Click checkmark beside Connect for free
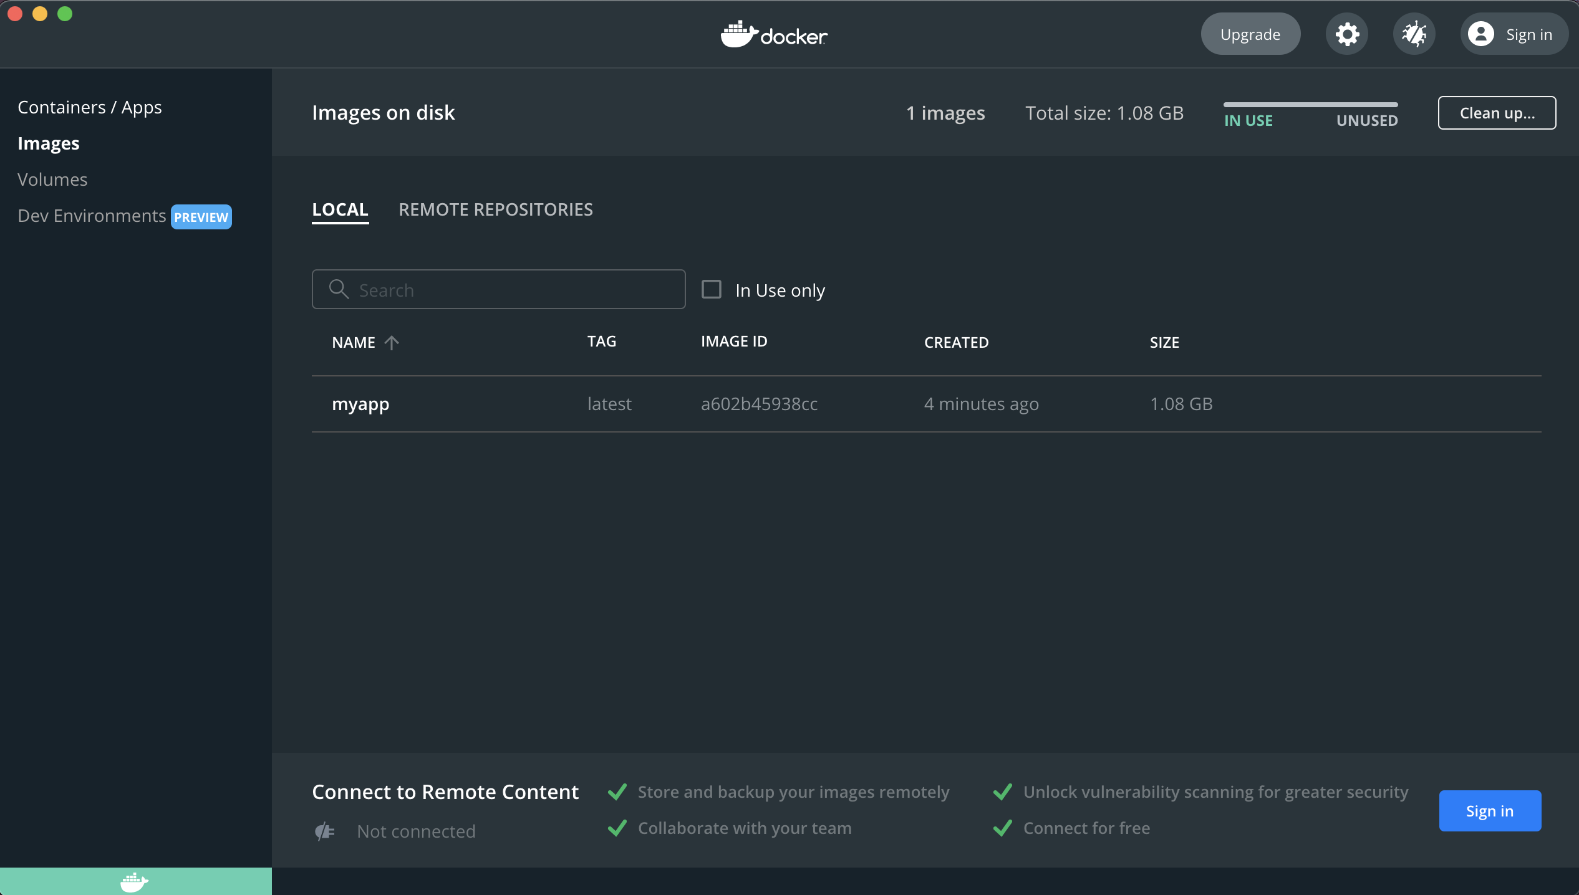The height and width of the screenshot is (895, 1579). (x=1003, y=828)
